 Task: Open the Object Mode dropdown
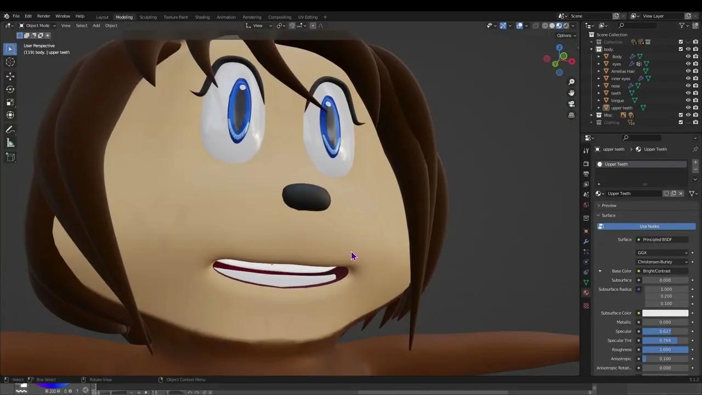37,26
